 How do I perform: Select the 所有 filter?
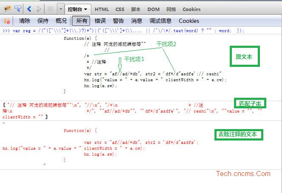[81, 21]
